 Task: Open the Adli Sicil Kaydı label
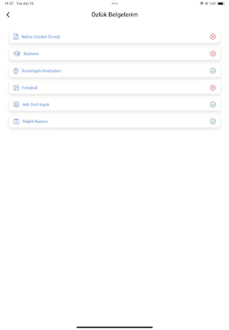(36, 104)
